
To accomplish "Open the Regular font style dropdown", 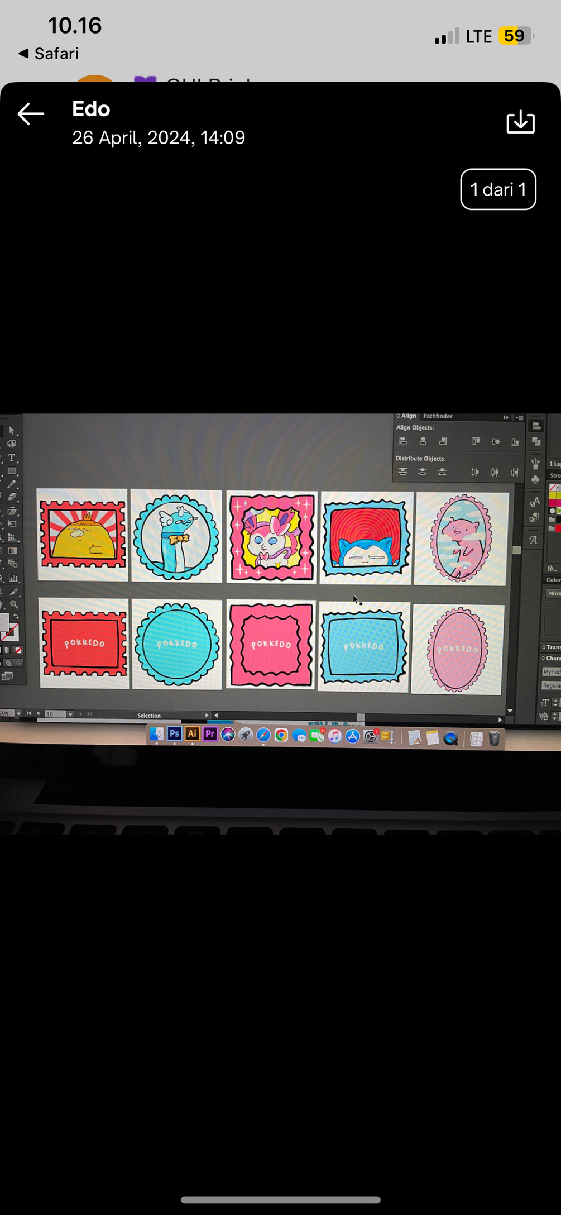I will [551, 685].
